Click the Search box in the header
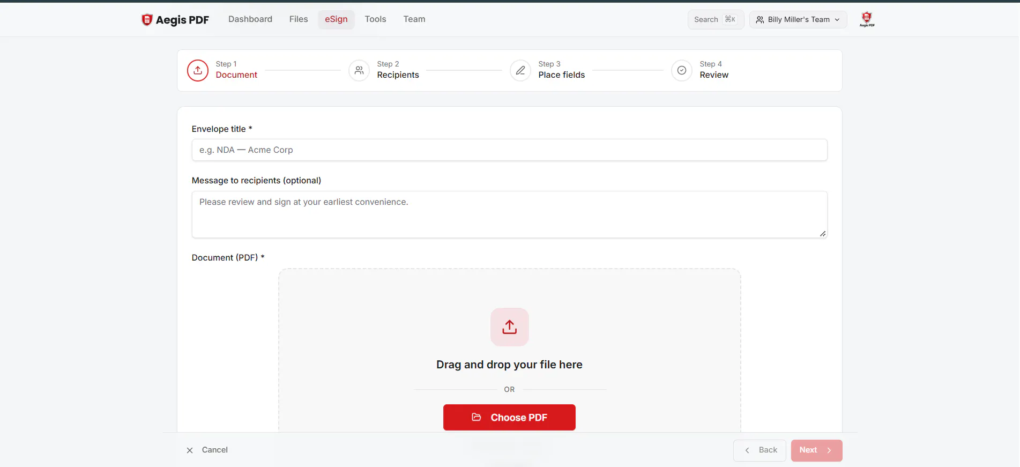This screenshot has width=1020, height=467. click(716, 19)
